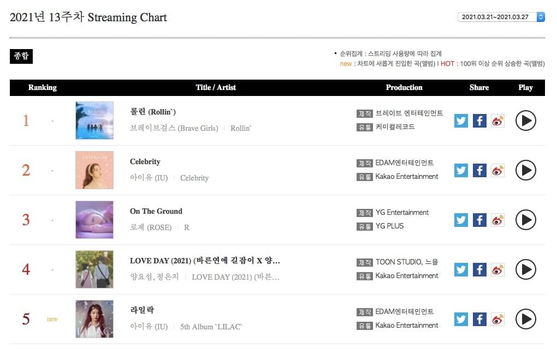Screen dimensions: 557x349
Task: Play the LOVE DAY (2021) track
Action: pos(525,269)
